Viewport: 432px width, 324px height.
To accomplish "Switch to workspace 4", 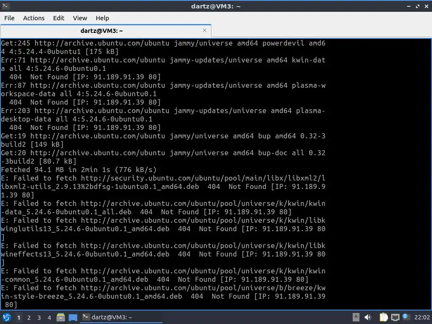I will [49, 318].
